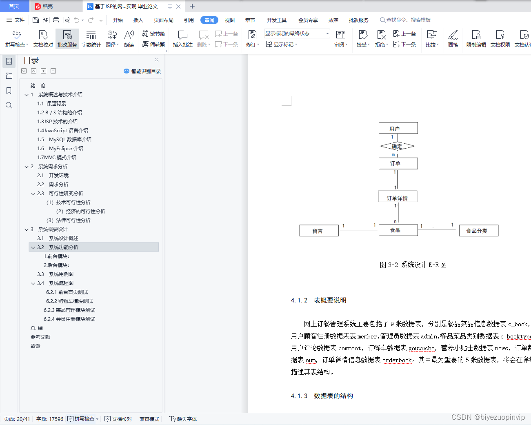This screenshot has height=425, width=531.
Task: Collapse the 2.3 可行性研究分析 node
Action: click(33, 194)
